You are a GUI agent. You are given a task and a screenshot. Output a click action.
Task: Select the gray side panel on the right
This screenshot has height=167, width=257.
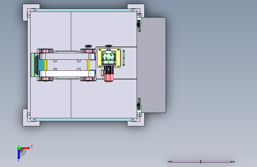pyautogui.click(x=154, y=65)
